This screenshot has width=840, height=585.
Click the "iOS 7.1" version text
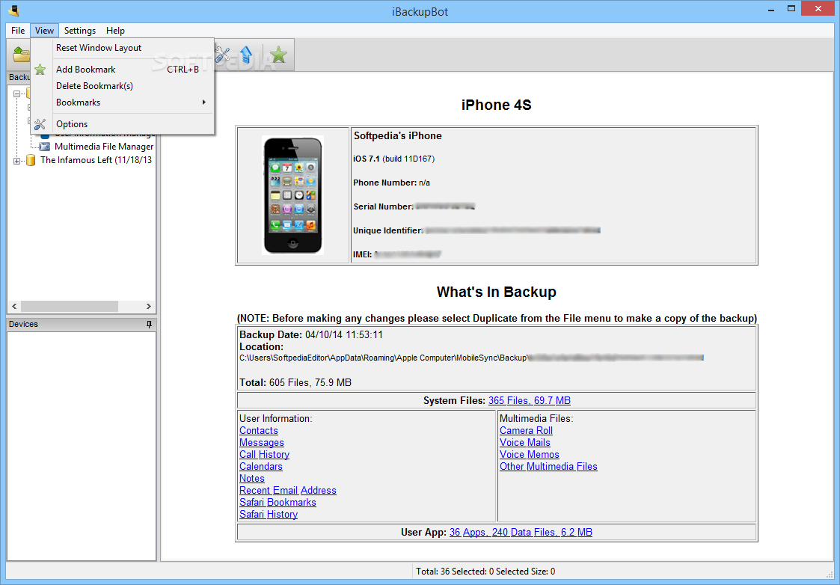click(x=367, y=159)
